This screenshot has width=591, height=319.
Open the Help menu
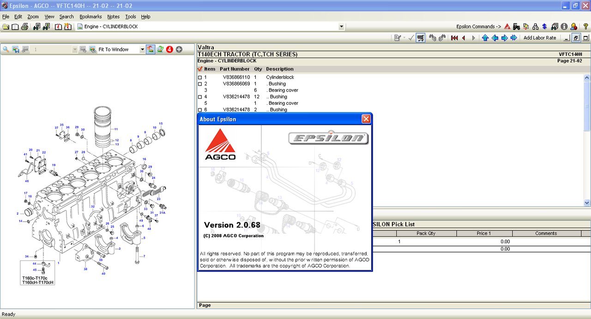tap(145, 17)
